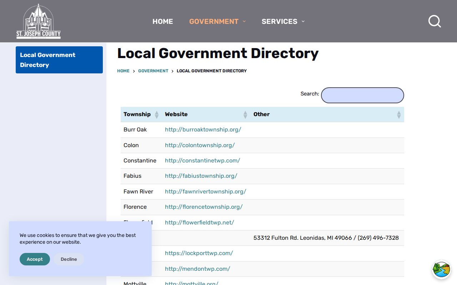The height and width of the screenshot is (285, 457).
Task: Open the flowerfieldtwp.net link
Action: 200,222
